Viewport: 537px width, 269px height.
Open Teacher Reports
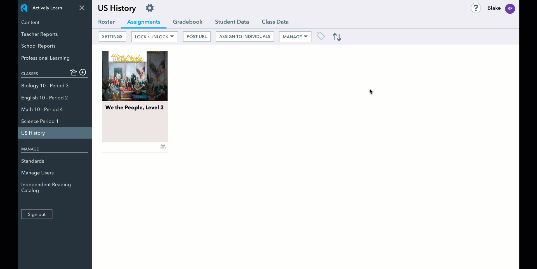tap(39, 34)
